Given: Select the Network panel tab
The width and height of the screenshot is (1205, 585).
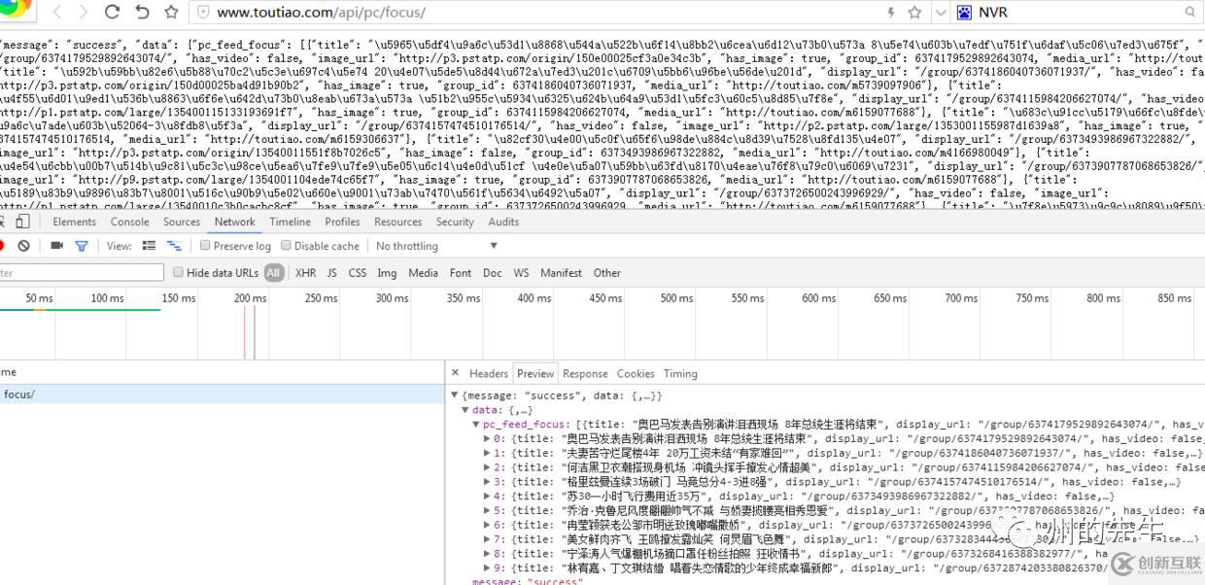Looking at the screenshot, I should pos(235,222).
